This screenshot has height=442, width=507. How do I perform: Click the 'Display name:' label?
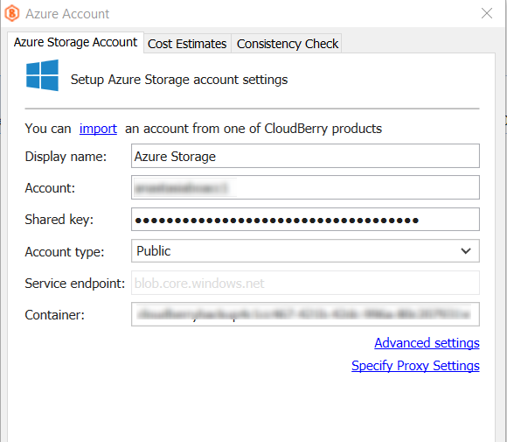(66, 157)
